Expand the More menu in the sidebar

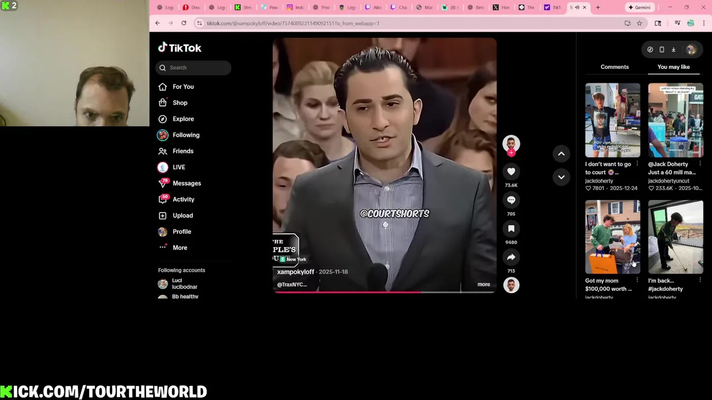(173, 248)
